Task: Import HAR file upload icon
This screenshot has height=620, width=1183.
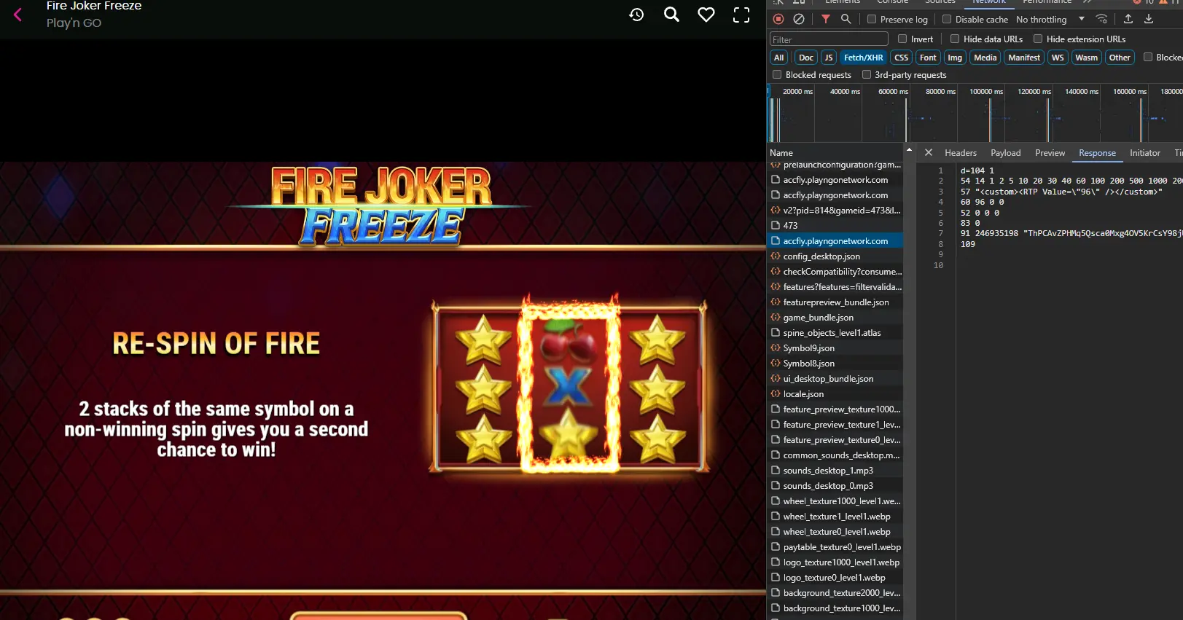Action: pos(1128,19)
